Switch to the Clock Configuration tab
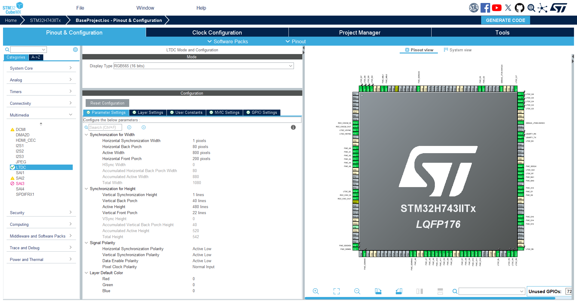Image resolution: width=577 pixels, height=303 pixels. [217, 32]
